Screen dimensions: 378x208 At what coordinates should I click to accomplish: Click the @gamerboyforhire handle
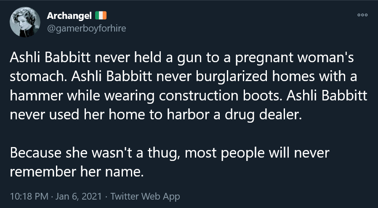point(86,28)
